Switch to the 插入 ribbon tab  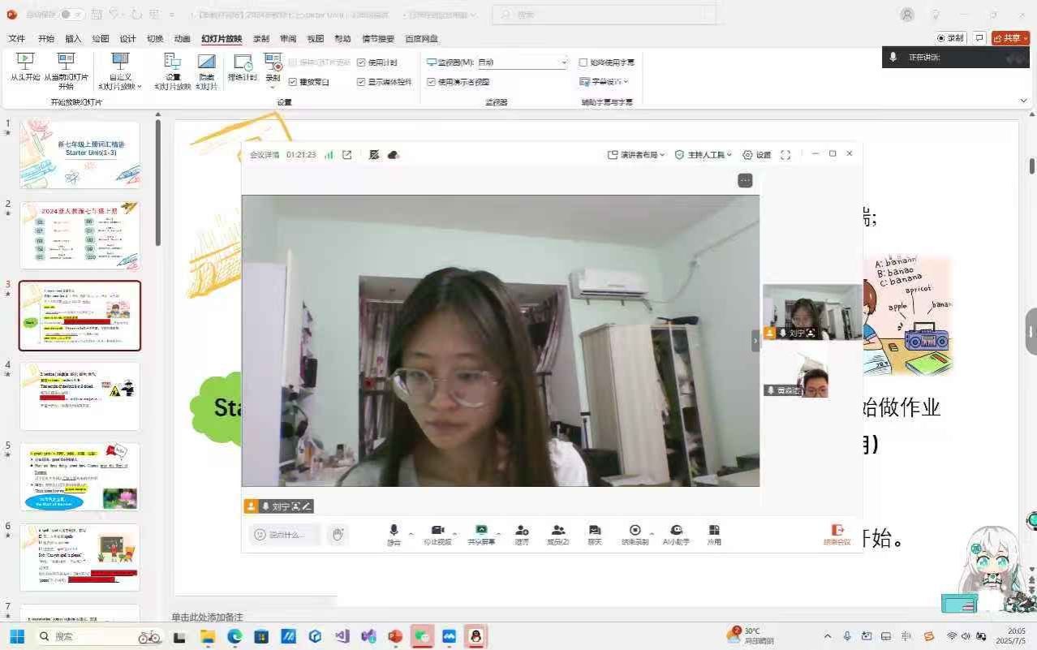pyautogui.click(x=73, y=38)
